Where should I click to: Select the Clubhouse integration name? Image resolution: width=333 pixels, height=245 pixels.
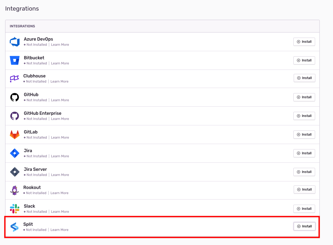tap(34, 76)
